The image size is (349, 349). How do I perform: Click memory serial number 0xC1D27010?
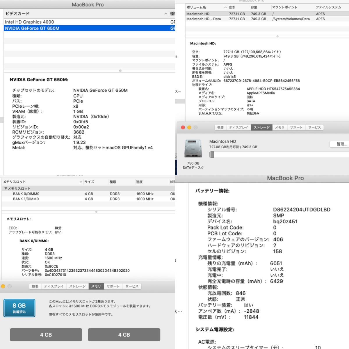(x=55, y=275)
